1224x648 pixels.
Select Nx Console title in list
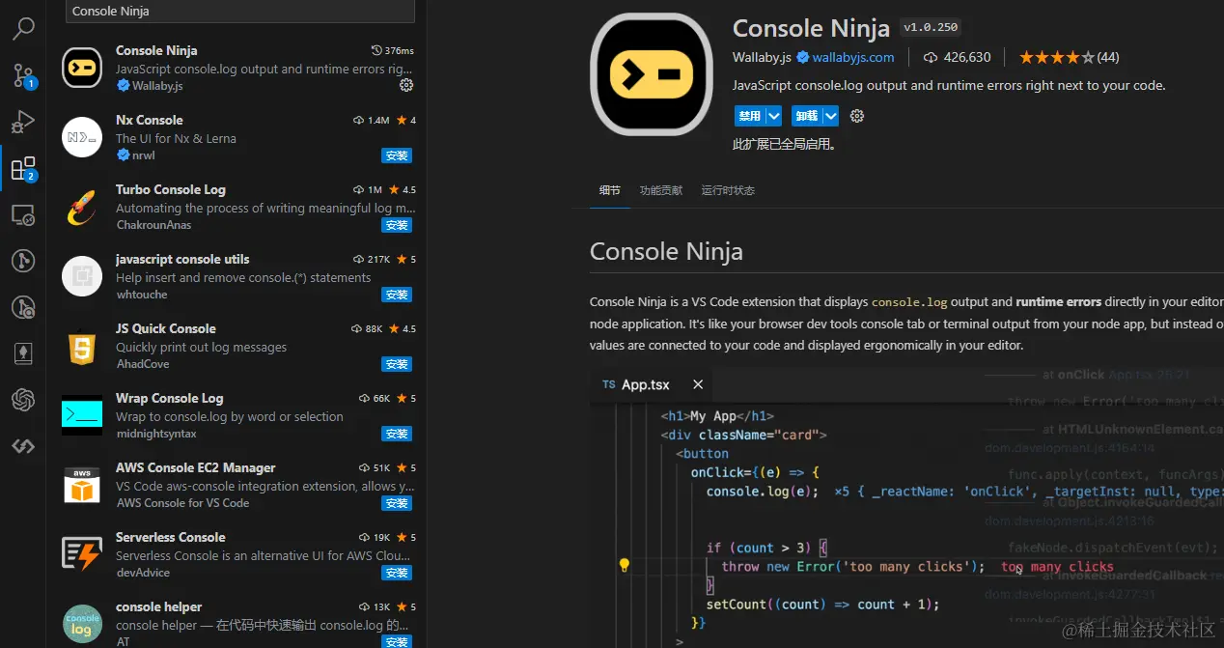(150, 120)
